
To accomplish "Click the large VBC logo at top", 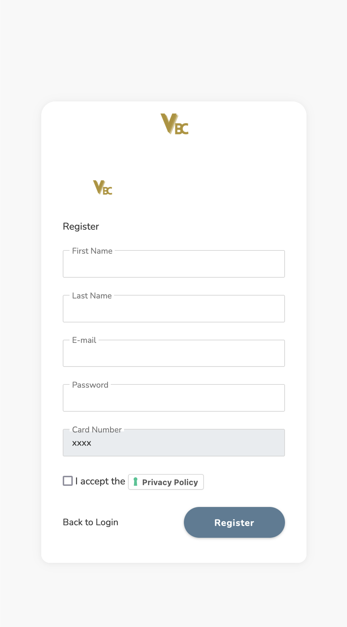I will pyautogui.click(x=174, y=124).
